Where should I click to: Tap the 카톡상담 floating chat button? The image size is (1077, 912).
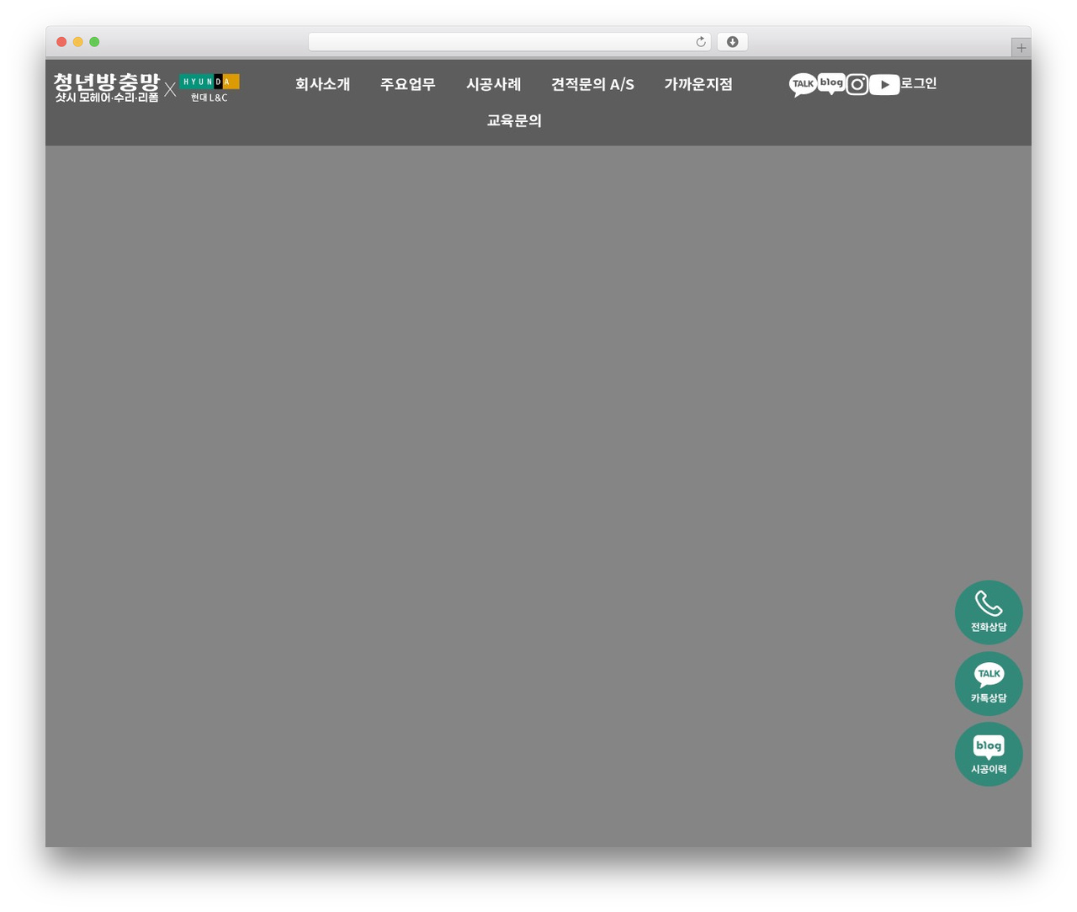(x=989, y=683)
